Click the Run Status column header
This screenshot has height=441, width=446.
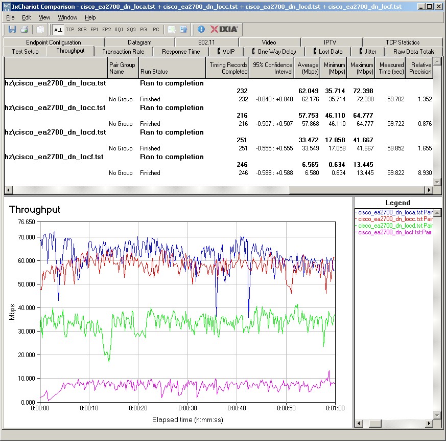[172, 68]
